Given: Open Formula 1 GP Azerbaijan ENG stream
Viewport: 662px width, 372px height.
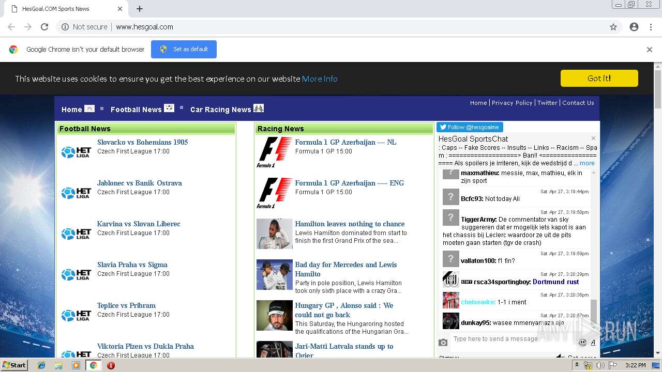Looking at the screenshot, I should tap(350, 183).
